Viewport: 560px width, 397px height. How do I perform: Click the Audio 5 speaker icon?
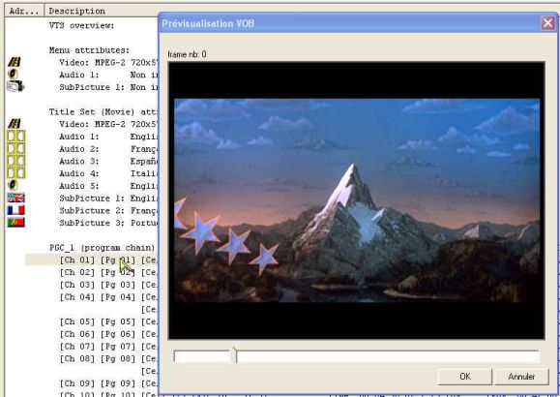pos(13,185)
